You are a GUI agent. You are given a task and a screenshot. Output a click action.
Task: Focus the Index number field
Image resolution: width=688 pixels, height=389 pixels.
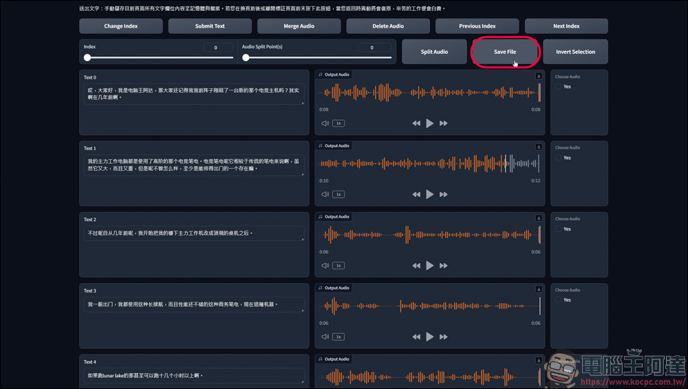click(218, 48)
